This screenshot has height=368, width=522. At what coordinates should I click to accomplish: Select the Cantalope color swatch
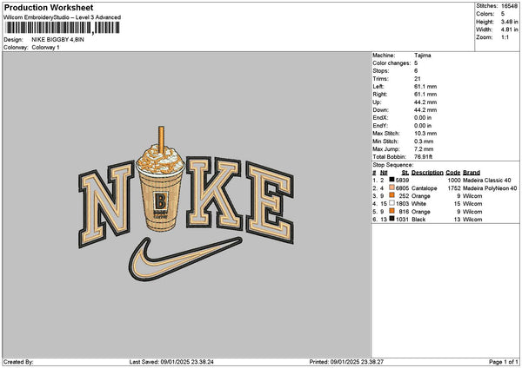coord(391,188)
